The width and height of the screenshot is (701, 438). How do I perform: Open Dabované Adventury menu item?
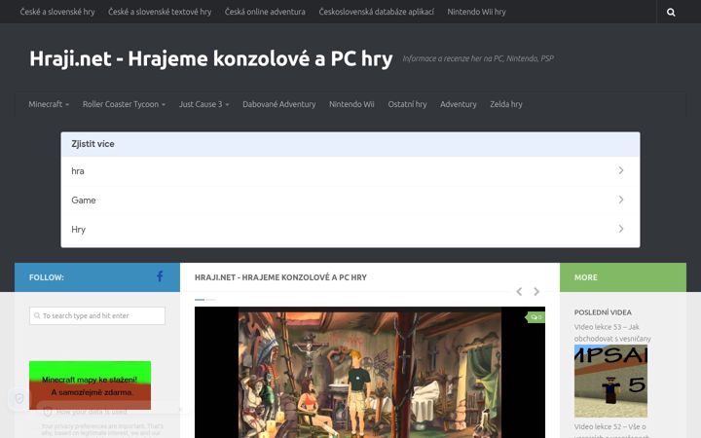tap(279, 104)
